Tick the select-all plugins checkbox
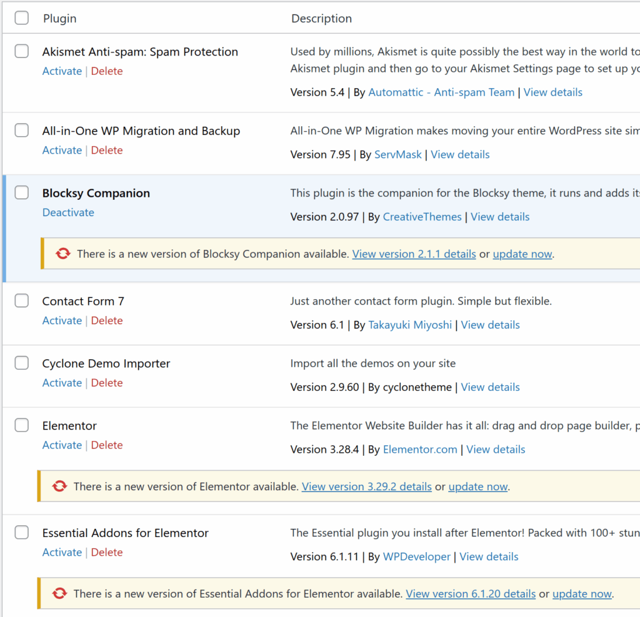This screenshot has height=617, width=640. [22, 18]
